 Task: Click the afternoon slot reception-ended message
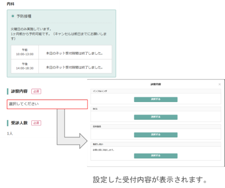[74, 68]
